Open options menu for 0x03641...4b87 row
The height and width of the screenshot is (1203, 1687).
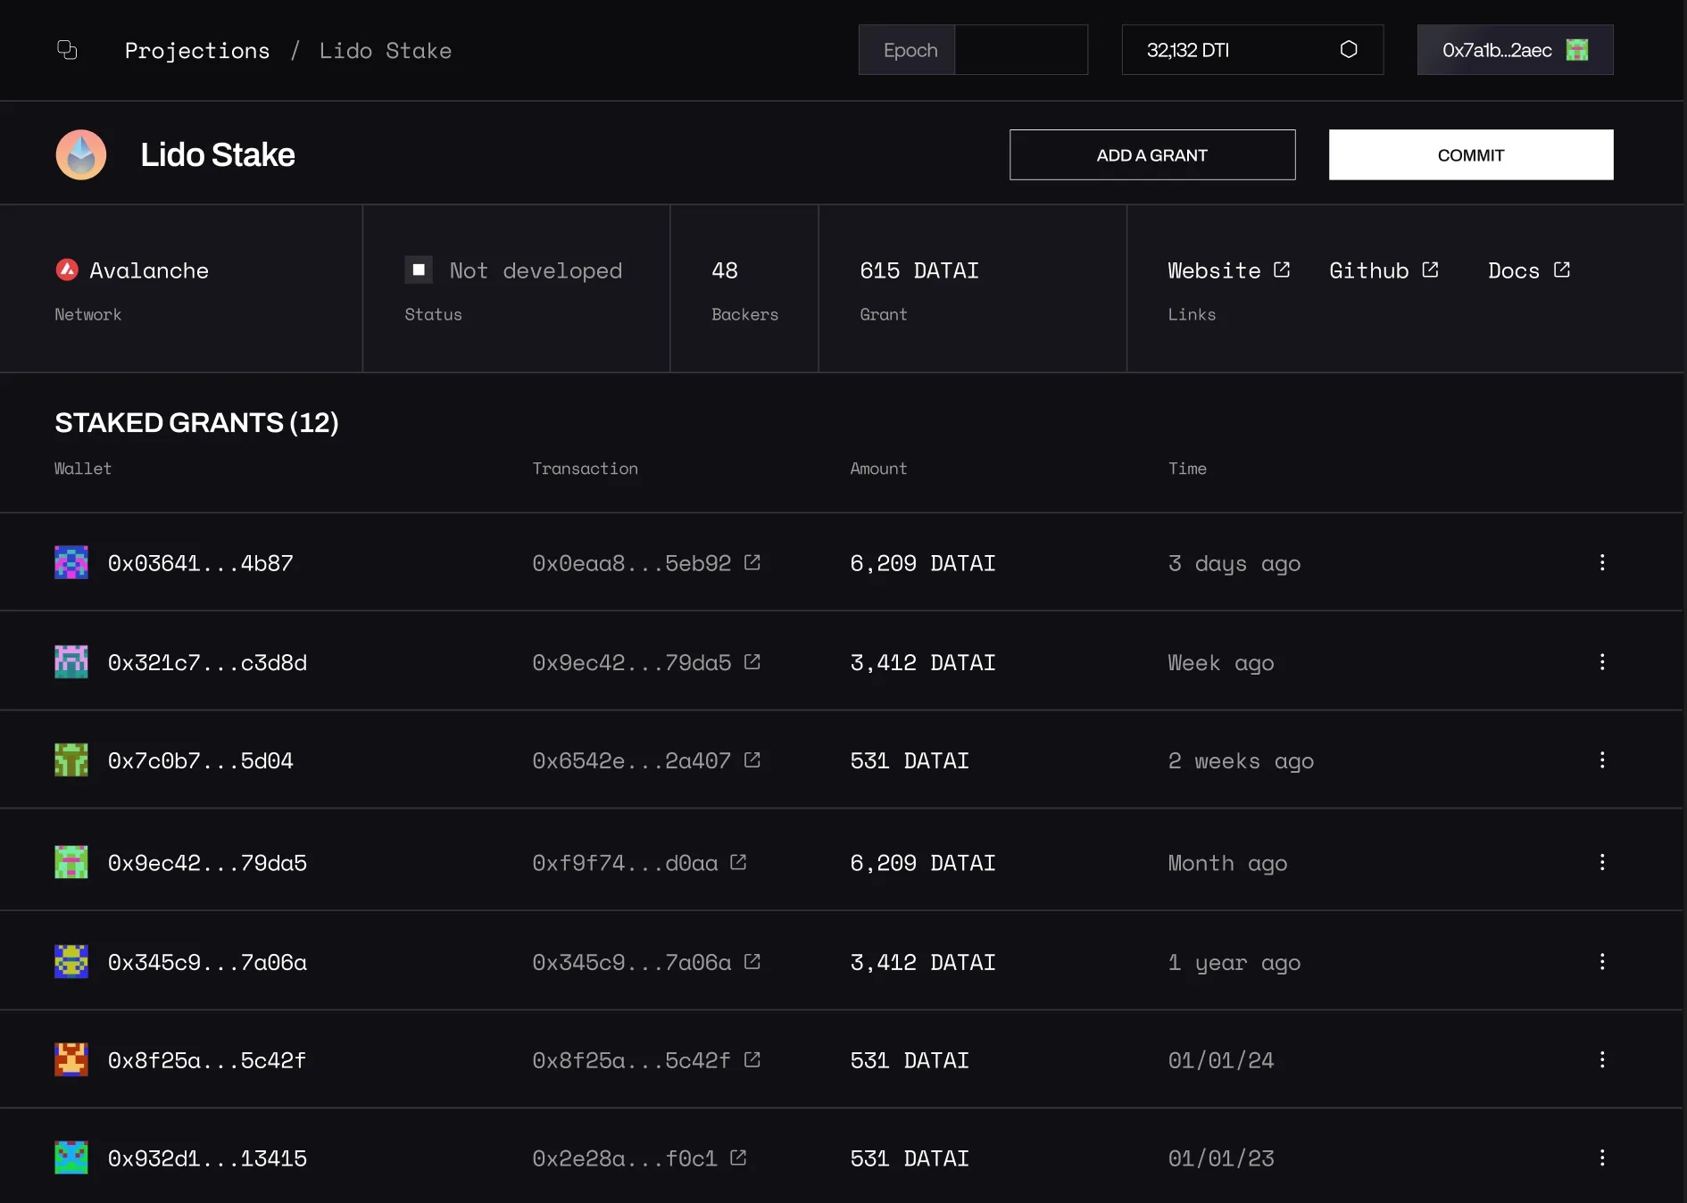coord(1602,562)
